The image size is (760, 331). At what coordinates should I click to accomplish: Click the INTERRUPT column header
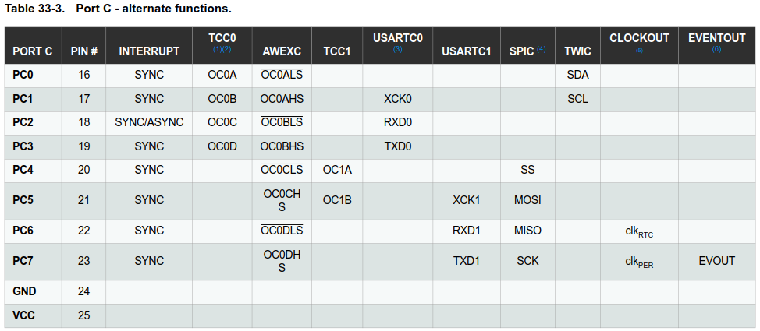pos(149,51)
